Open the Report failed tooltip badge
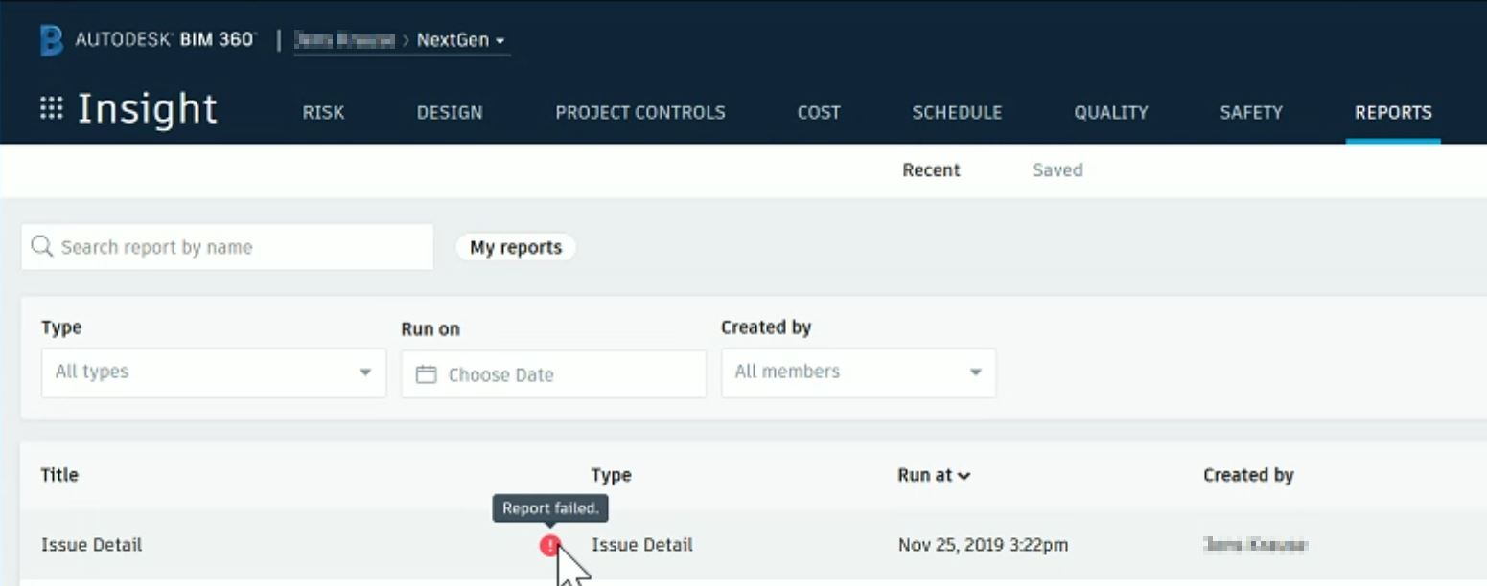The height and width of the screenshot is (586, 1487). pos(549,508)
